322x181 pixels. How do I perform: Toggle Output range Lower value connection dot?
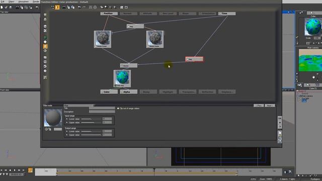67,131
